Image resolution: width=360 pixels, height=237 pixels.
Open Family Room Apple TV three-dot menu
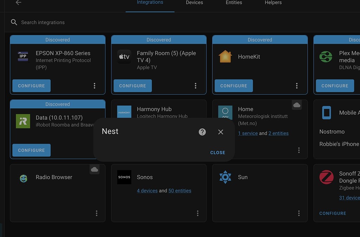(x=195, y=86)
